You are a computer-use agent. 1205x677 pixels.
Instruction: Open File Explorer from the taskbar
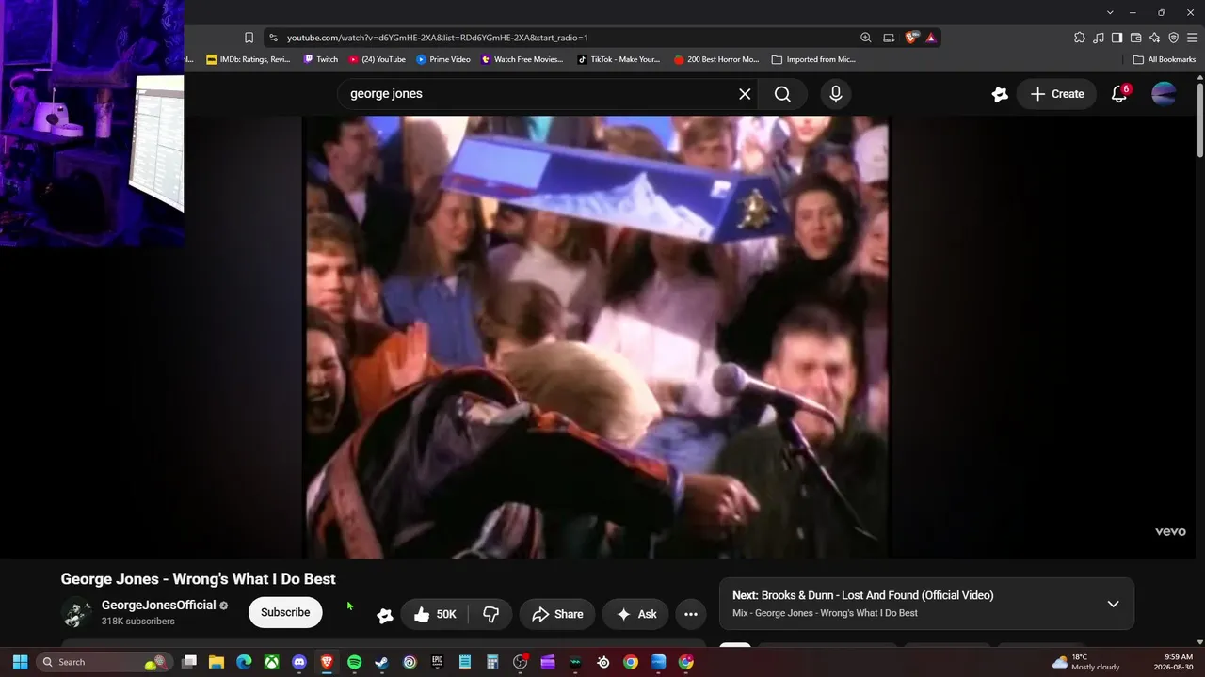tap(217, 662)
